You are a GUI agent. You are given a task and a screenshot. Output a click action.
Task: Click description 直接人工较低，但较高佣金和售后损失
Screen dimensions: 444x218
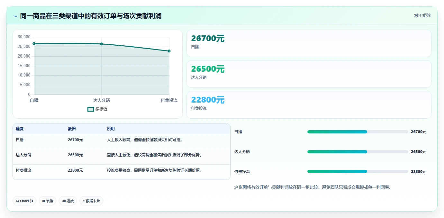click(x=154, y=155)
